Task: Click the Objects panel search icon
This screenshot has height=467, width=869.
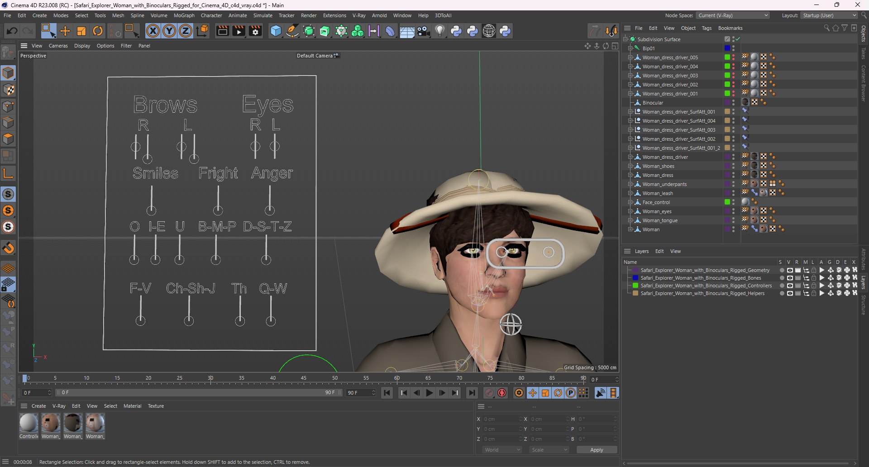Action: pyautogui.click(x=826, y=28)
